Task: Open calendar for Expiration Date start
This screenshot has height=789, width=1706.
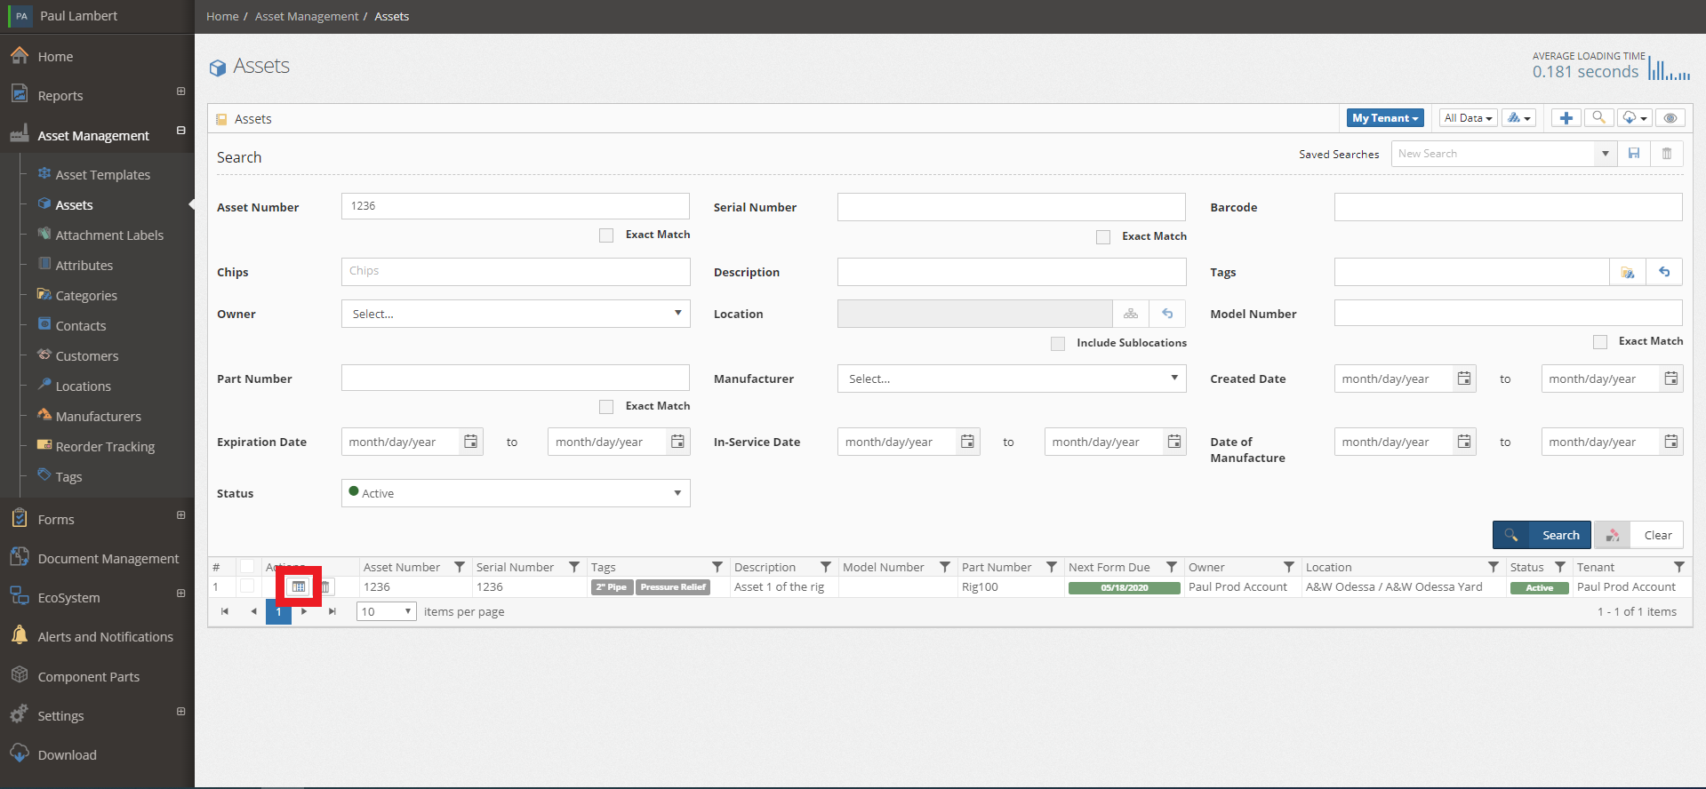Action: click(x=471, y=442)
